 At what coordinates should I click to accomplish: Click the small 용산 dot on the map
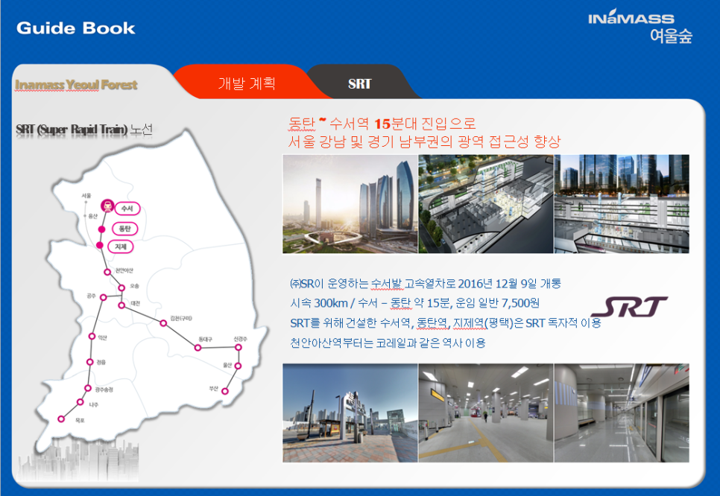pyautogui.click(x=86, y=216)
